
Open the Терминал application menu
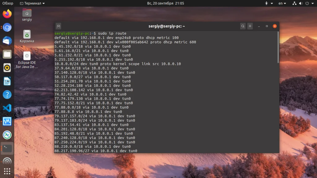(32, 3)
